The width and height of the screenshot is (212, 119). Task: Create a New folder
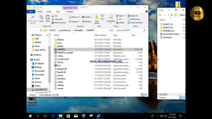[x=97, y=19]
